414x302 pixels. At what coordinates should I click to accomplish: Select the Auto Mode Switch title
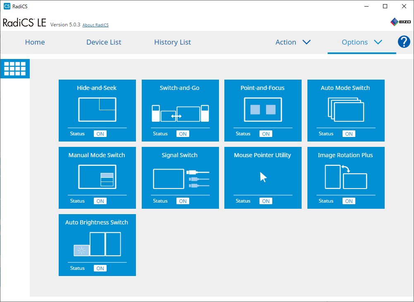[345, 88]
